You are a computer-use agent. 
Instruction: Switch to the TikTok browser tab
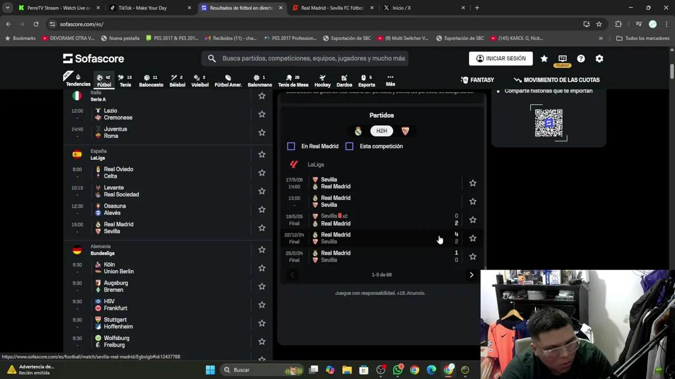[150, 8]
